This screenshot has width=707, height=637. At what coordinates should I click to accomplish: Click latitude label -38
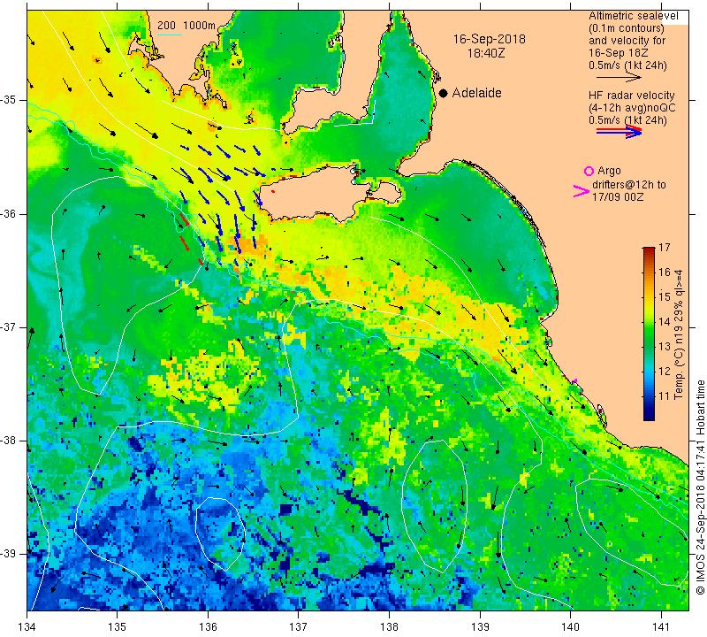click(x=10, y=441)
